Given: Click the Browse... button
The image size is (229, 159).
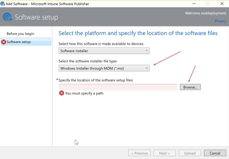Looking at the screenshot, I should click(190, 87).
